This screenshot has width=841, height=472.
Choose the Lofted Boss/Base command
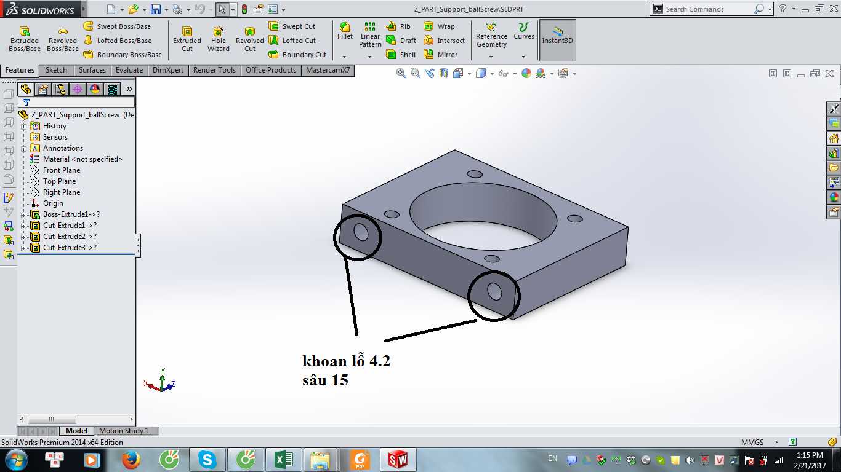pyautogui.click(x=117, y=41)
